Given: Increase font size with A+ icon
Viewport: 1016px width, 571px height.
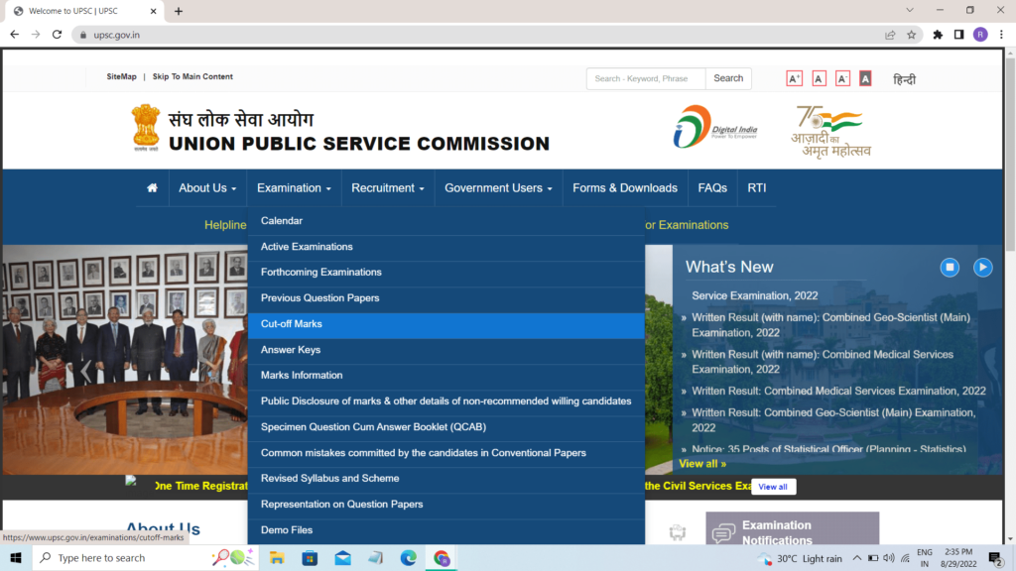Looking at the screenshot, I should (x=794, y=78).
